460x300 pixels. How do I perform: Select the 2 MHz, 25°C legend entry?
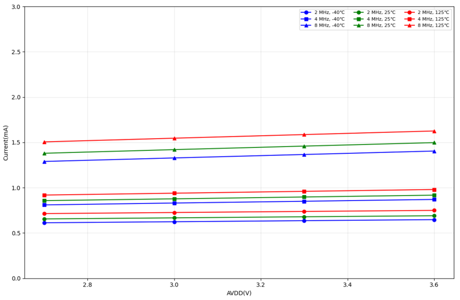click(x=375, y=12)
